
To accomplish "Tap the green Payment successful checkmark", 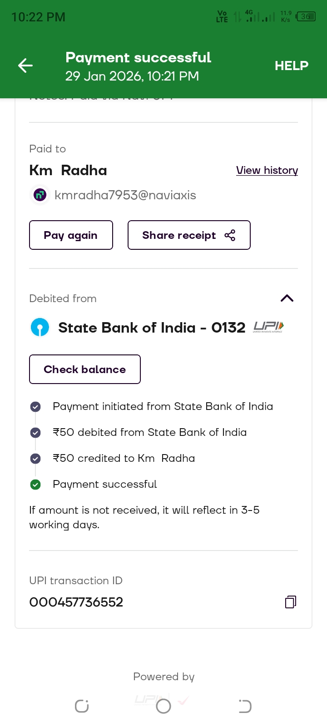I will 35,485.
